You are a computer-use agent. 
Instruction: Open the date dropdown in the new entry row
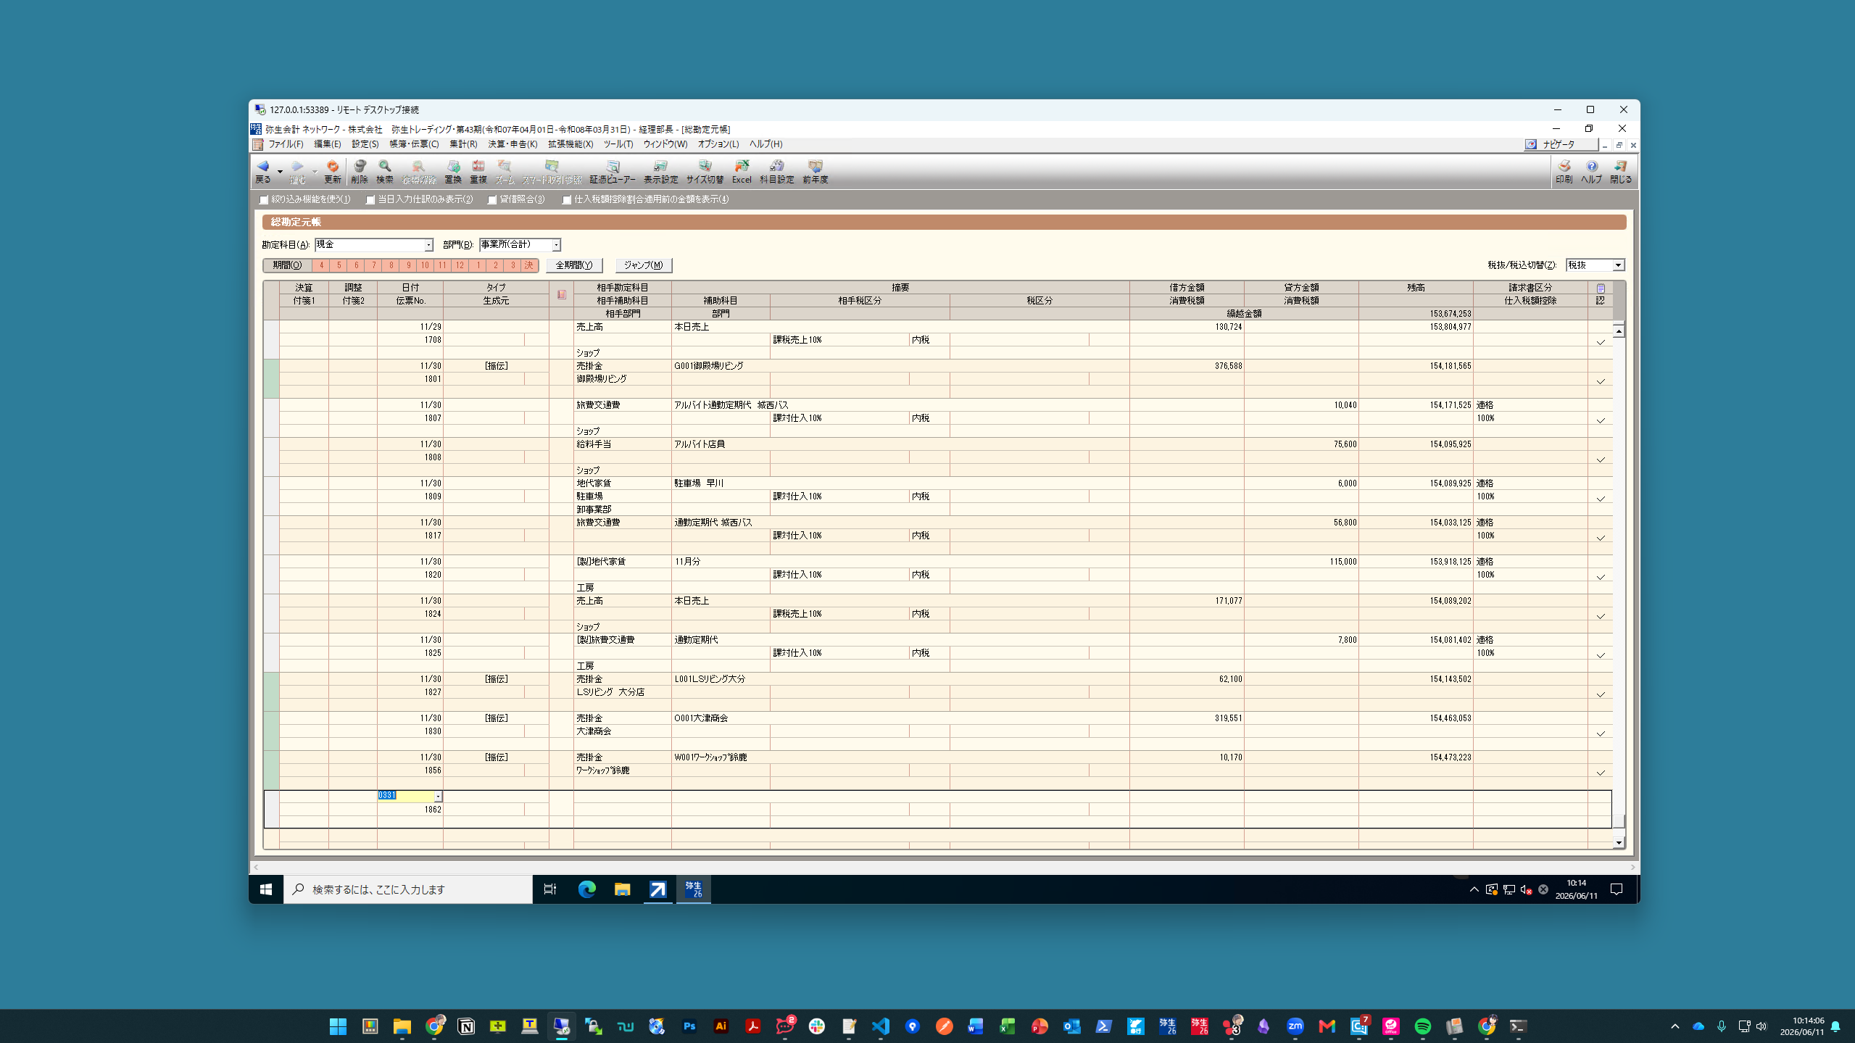(x=438, y=796)
